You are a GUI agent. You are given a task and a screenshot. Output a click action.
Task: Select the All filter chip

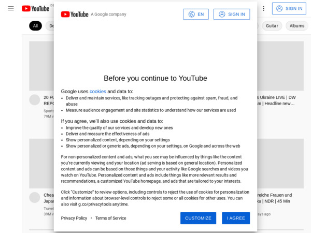click(x=35, y=26)
